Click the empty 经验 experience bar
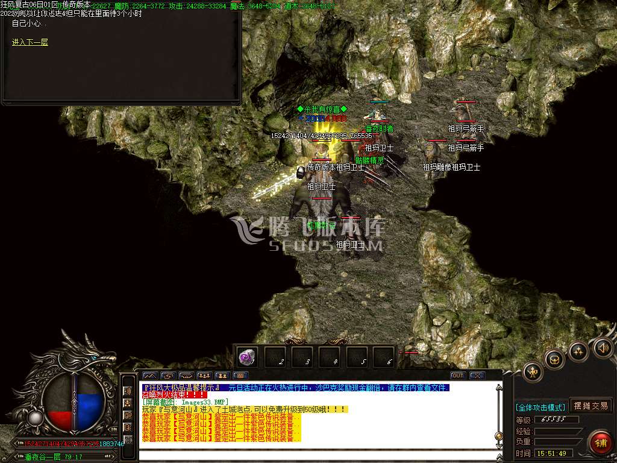This screenshot has height=463, width=617. [558, 431]
